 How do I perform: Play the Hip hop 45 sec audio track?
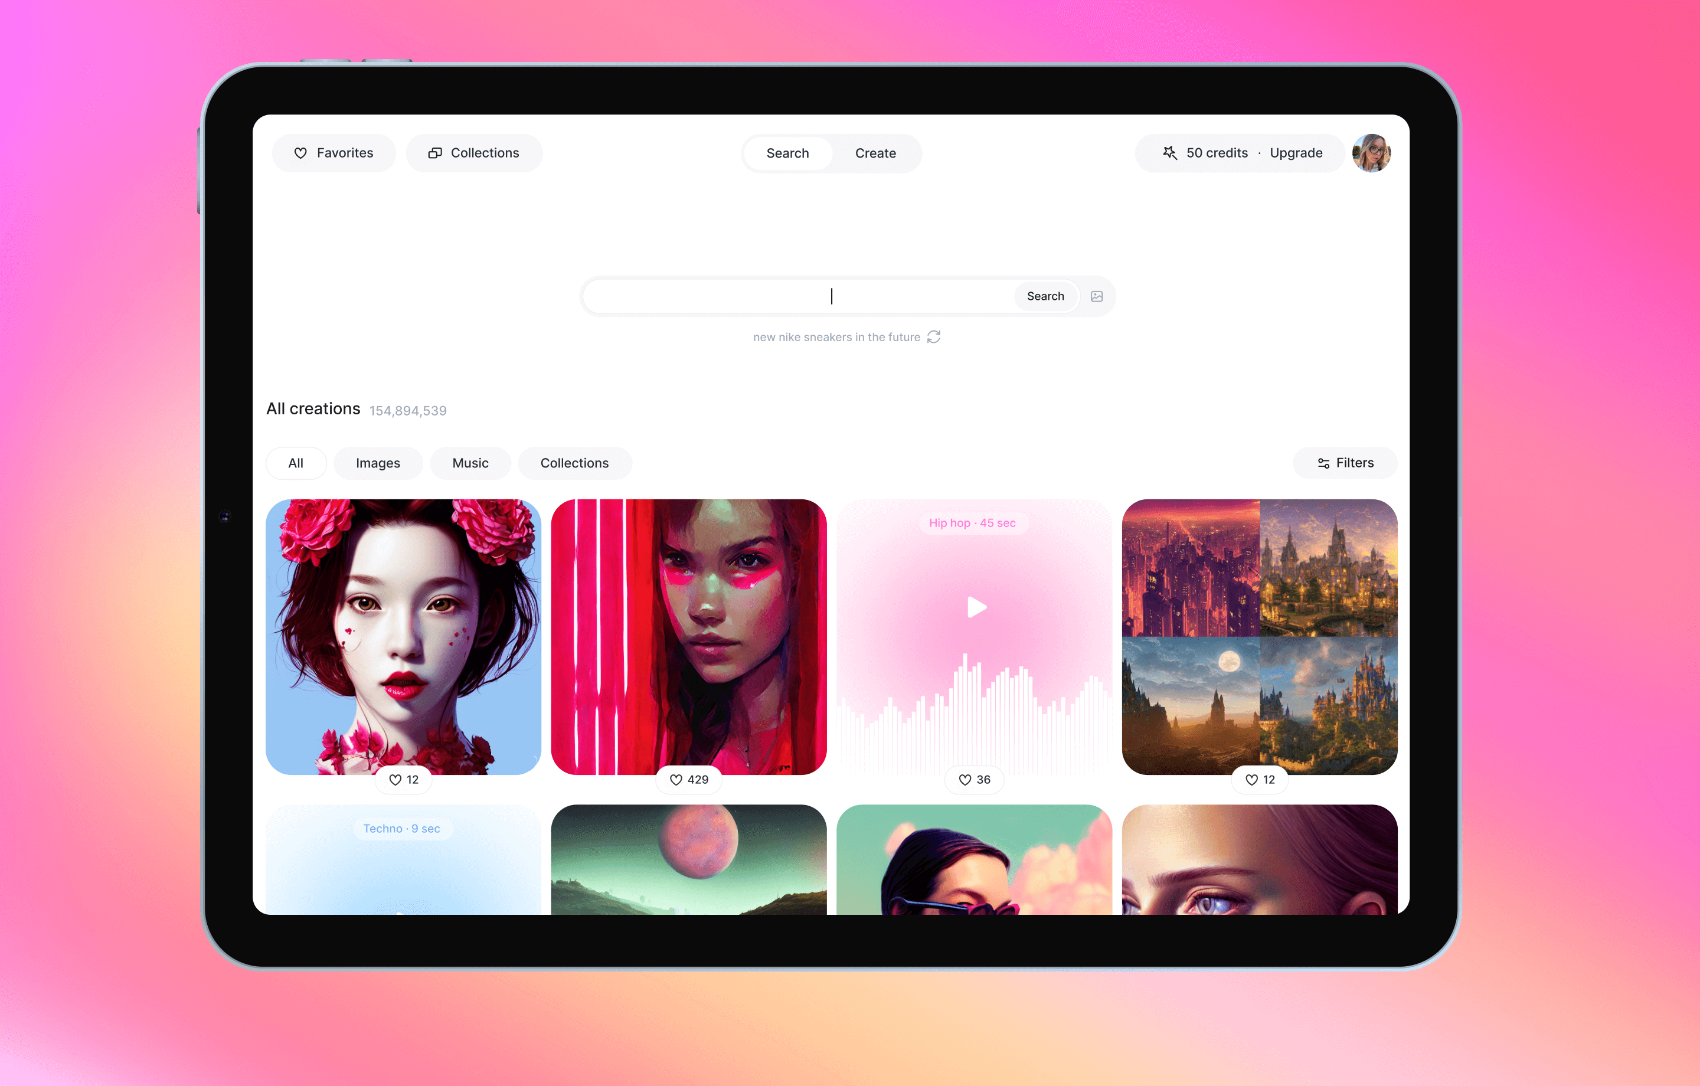(975, 608)
